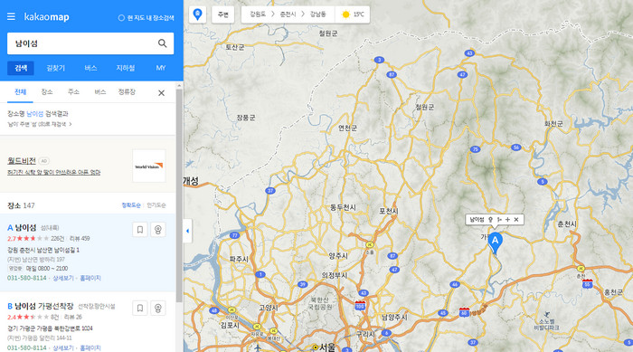Collapse the side panel with arrow handle
633x352 pixels.
[187, 231]
